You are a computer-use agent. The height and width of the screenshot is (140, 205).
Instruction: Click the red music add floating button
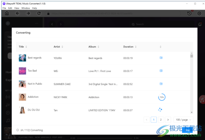(x=202, y=100)
